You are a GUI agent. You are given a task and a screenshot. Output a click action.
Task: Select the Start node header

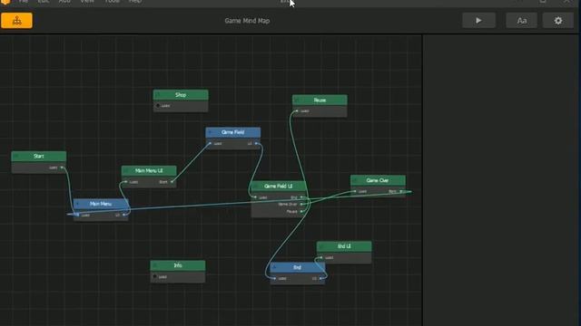coord(39,157)
